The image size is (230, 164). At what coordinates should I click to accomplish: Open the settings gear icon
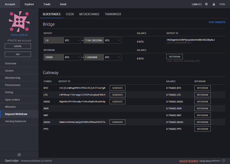[x=206, y=4]
